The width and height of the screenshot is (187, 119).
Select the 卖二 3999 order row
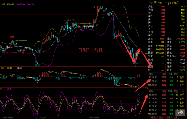(x=167, y=16)
